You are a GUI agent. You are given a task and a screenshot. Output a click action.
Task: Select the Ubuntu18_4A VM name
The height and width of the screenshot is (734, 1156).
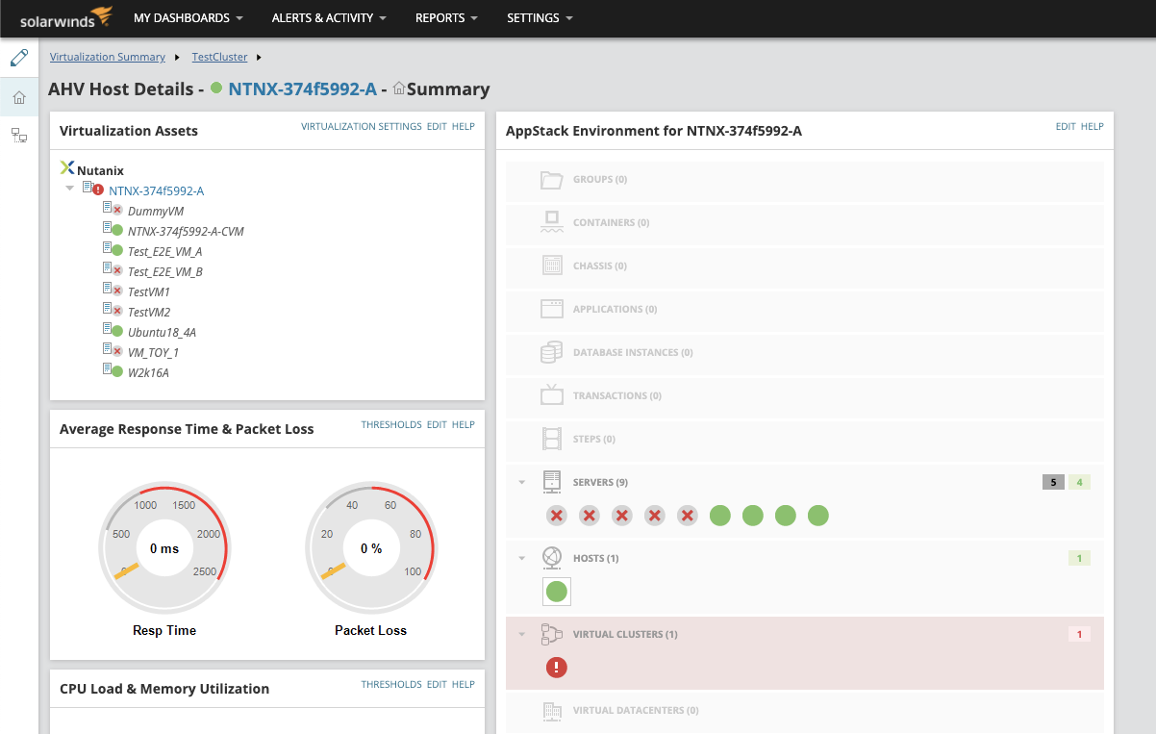(x=162, y=332)
